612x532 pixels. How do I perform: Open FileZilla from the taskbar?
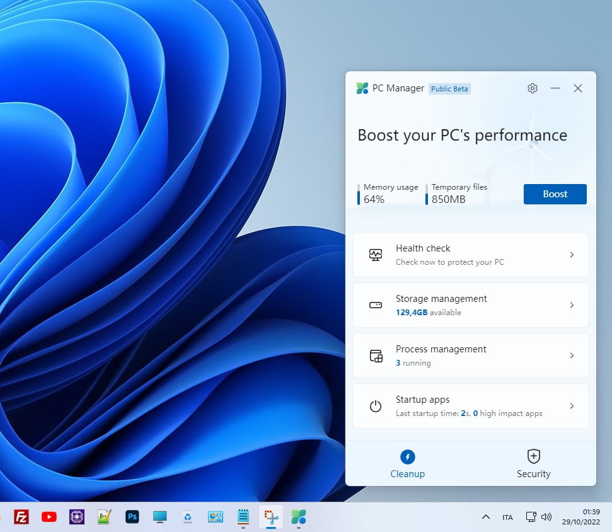pos(21,517)
